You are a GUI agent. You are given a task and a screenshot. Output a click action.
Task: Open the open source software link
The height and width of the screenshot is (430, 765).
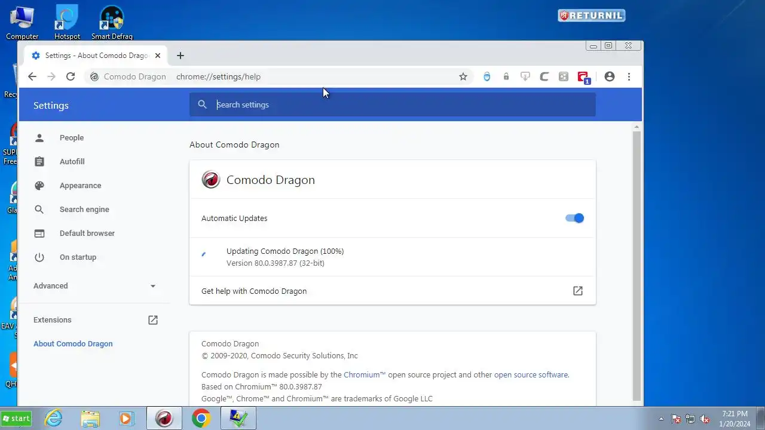pyautogui.click(x=531, y=375)
